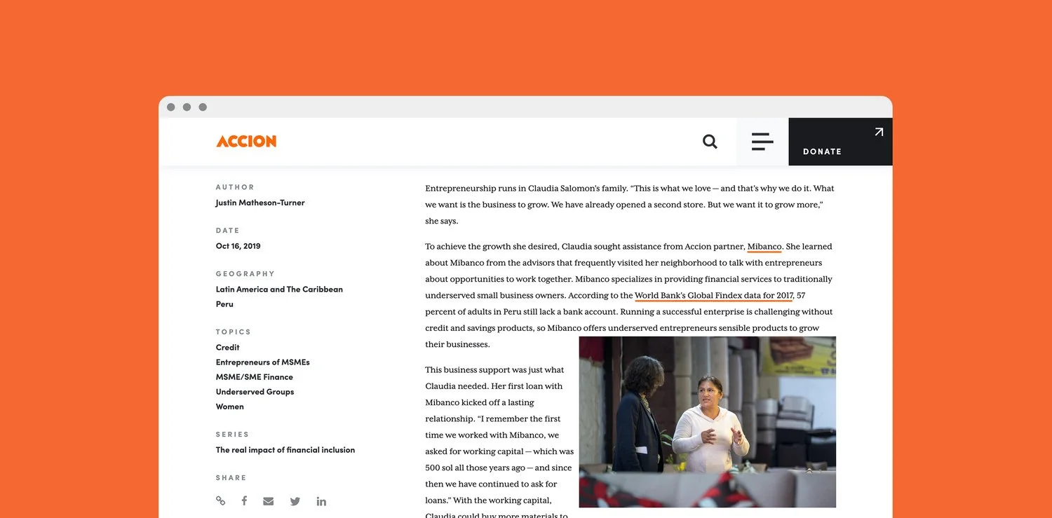Open series The real impact of financial inclusion
The image size is (1052, 518).
[285, 450]
